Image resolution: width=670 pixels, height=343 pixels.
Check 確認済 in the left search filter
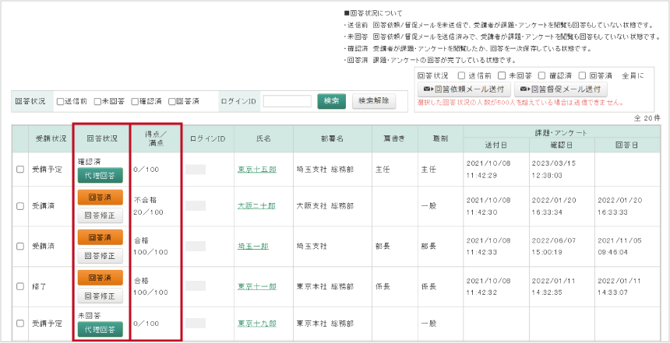click(x=135, y=102)
